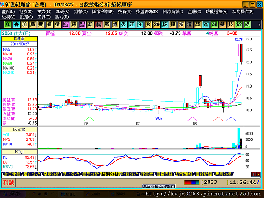The height and width of the screenshot is (198, 264).
Task: Switch to the 個股新聞 tab
Action: (x=203, y=174)
